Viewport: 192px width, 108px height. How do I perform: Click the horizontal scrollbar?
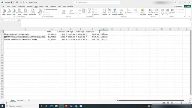151,100
